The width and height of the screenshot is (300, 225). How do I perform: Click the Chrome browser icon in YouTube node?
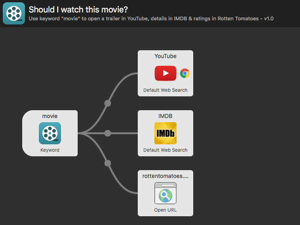coord(185,73)
